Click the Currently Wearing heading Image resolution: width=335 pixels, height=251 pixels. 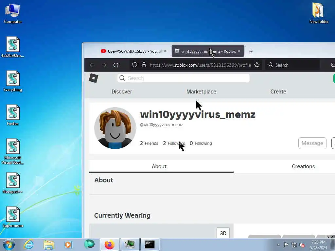tap(122, 215)
